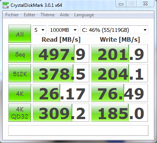
Task: Launch the 4K random test
Action: tap(20, 93)
